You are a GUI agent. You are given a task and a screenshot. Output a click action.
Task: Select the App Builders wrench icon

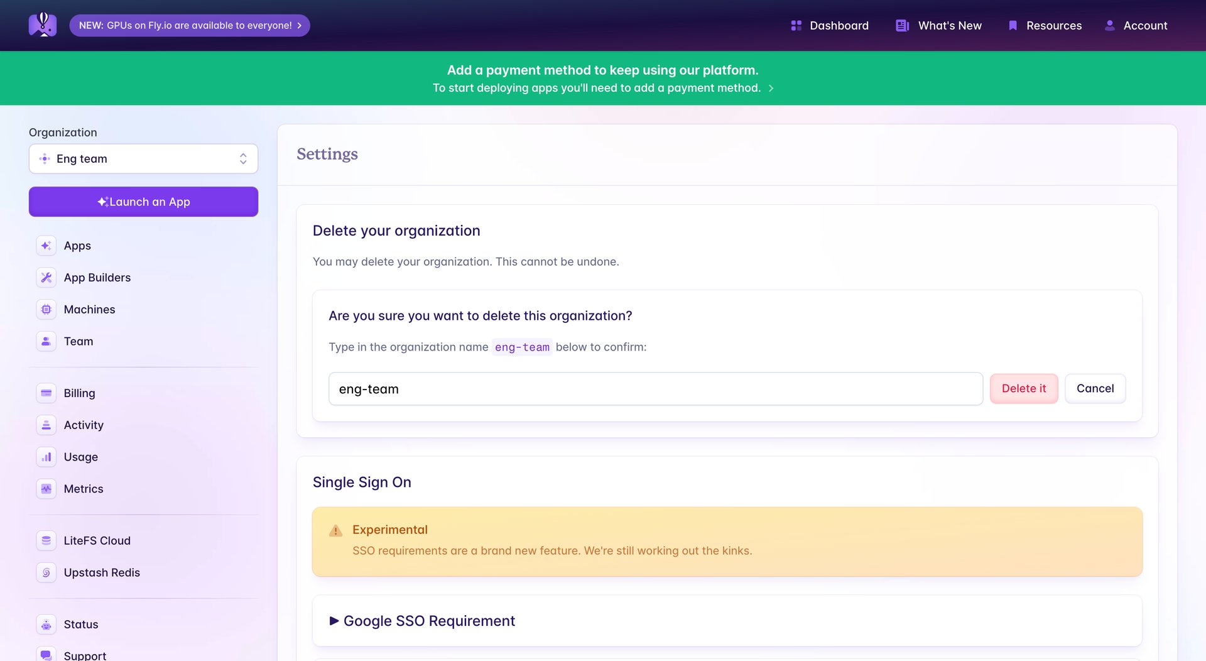(46, 277)
